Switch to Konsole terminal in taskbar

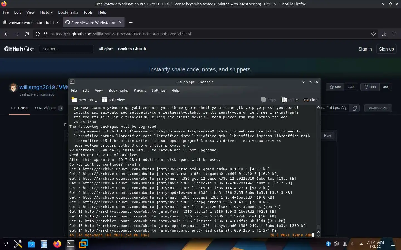[70, 244]
